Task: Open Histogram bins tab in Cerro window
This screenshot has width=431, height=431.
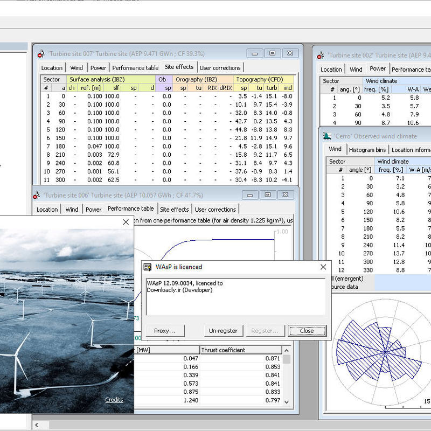Action: tap(367, 150)
